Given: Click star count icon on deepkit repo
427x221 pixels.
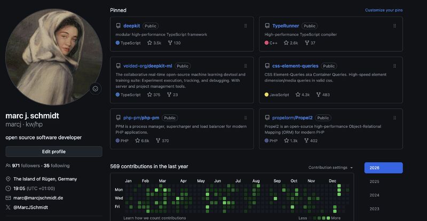Looking at the screenshot, I should point(150,43).
